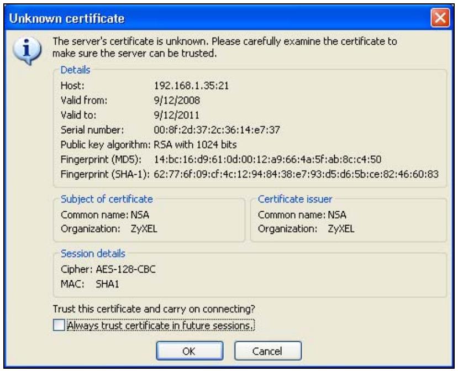Select Valid to date 9/12/2011

point(176,115)
